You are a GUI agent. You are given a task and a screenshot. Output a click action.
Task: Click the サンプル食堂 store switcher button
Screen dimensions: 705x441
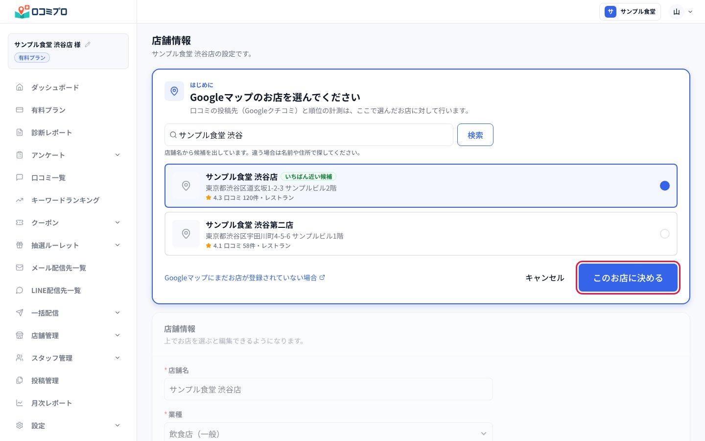[x=630, y=12]
